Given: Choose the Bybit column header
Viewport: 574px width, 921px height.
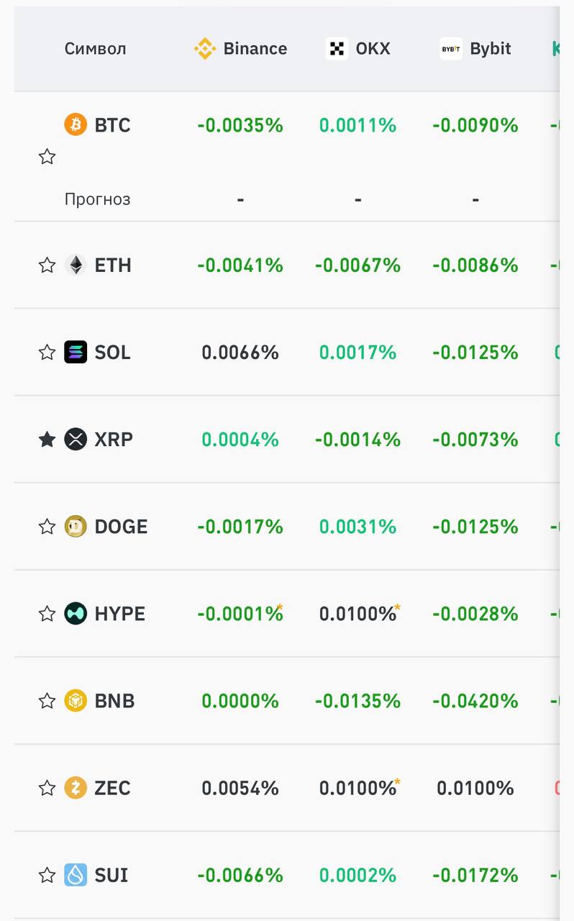Looking at the screenshot, I should click(475, 49).
